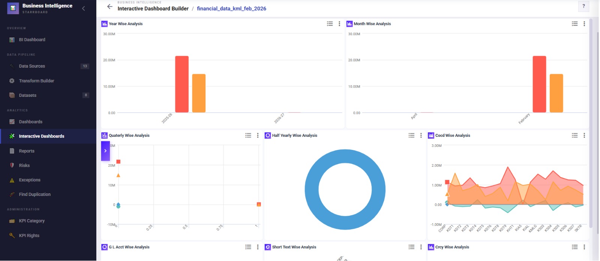Open the help question mark button
Viewport: 600px width, 261px height.
tap(583, 6)
